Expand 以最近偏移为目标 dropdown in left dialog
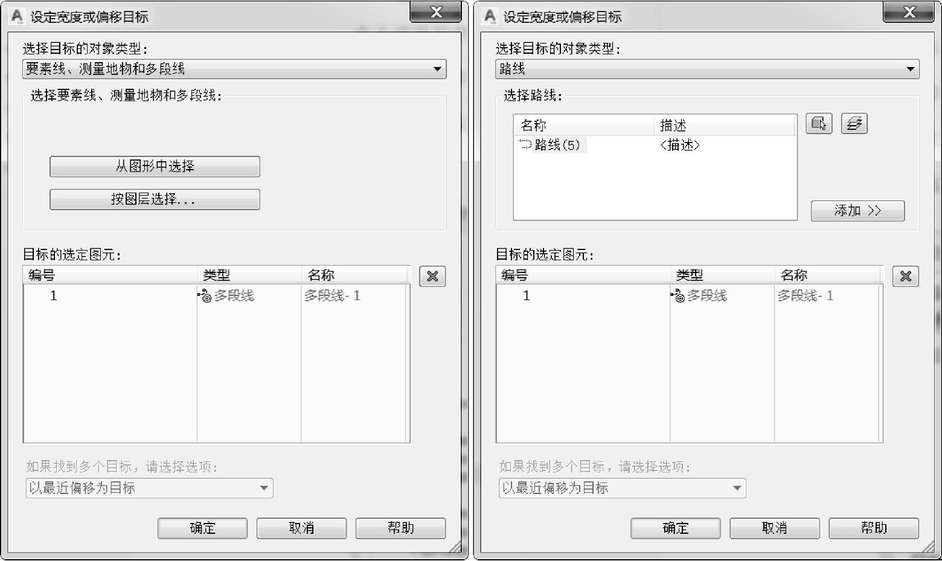This screenshot has height=561, width=942. point(149,488)
